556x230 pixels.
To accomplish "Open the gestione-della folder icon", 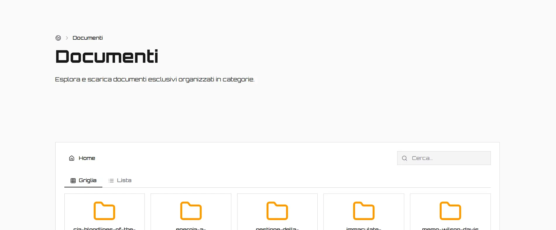I will [277, 211].
